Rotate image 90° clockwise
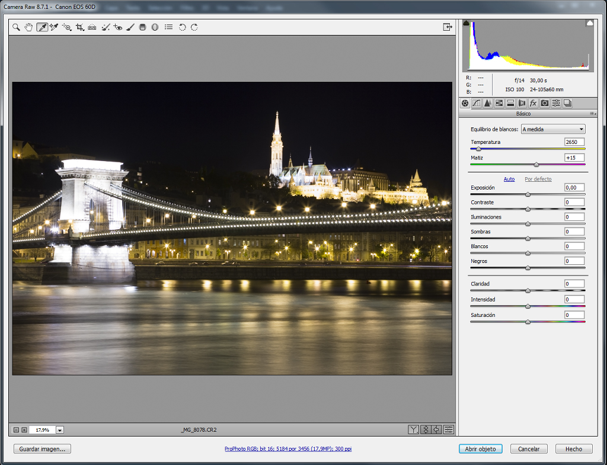 194,27
